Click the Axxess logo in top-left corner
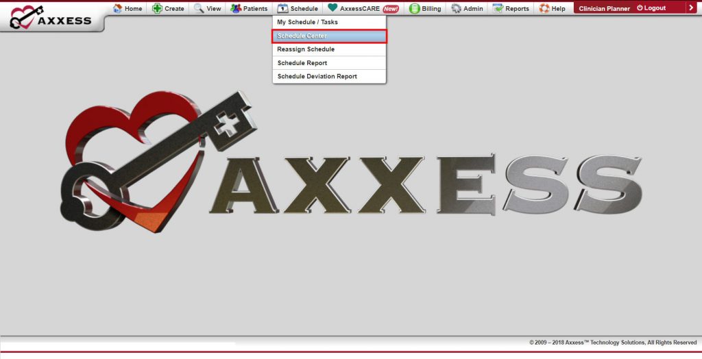The height and width of the screenshot is (359, 702). (x=51, y=17)
